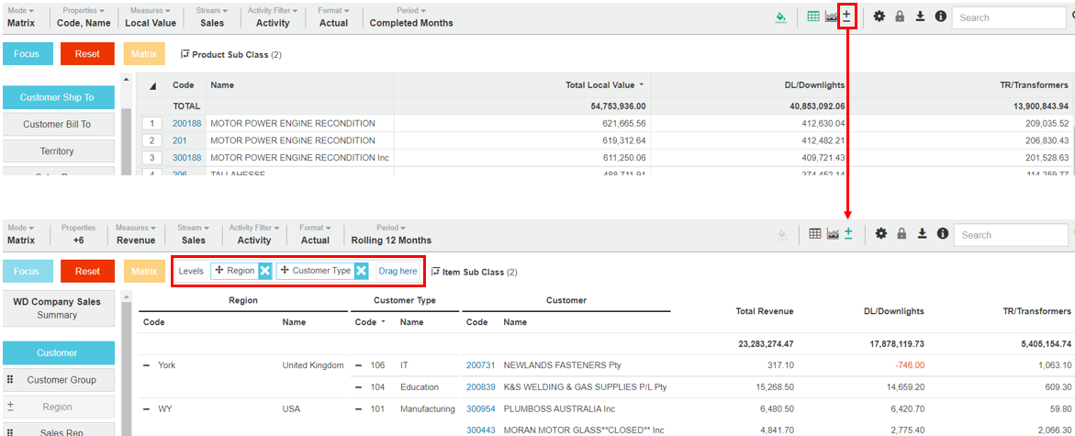The image size is (1075, 436).
Task: Remove the Customer Type level chip
Action: tap(361, 271)
